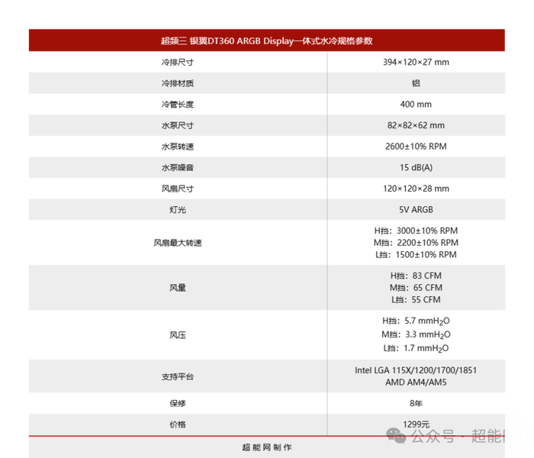Select the label 支持平台
The height and width of the screenshot is (458, 534).
point(178,376)
